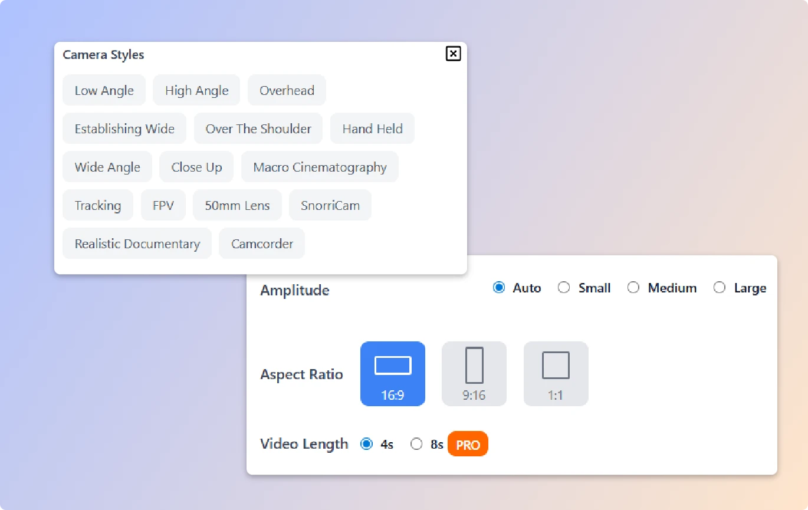Set Amplitude to Small
The image size is (808, 510).
tap(564, 288)
